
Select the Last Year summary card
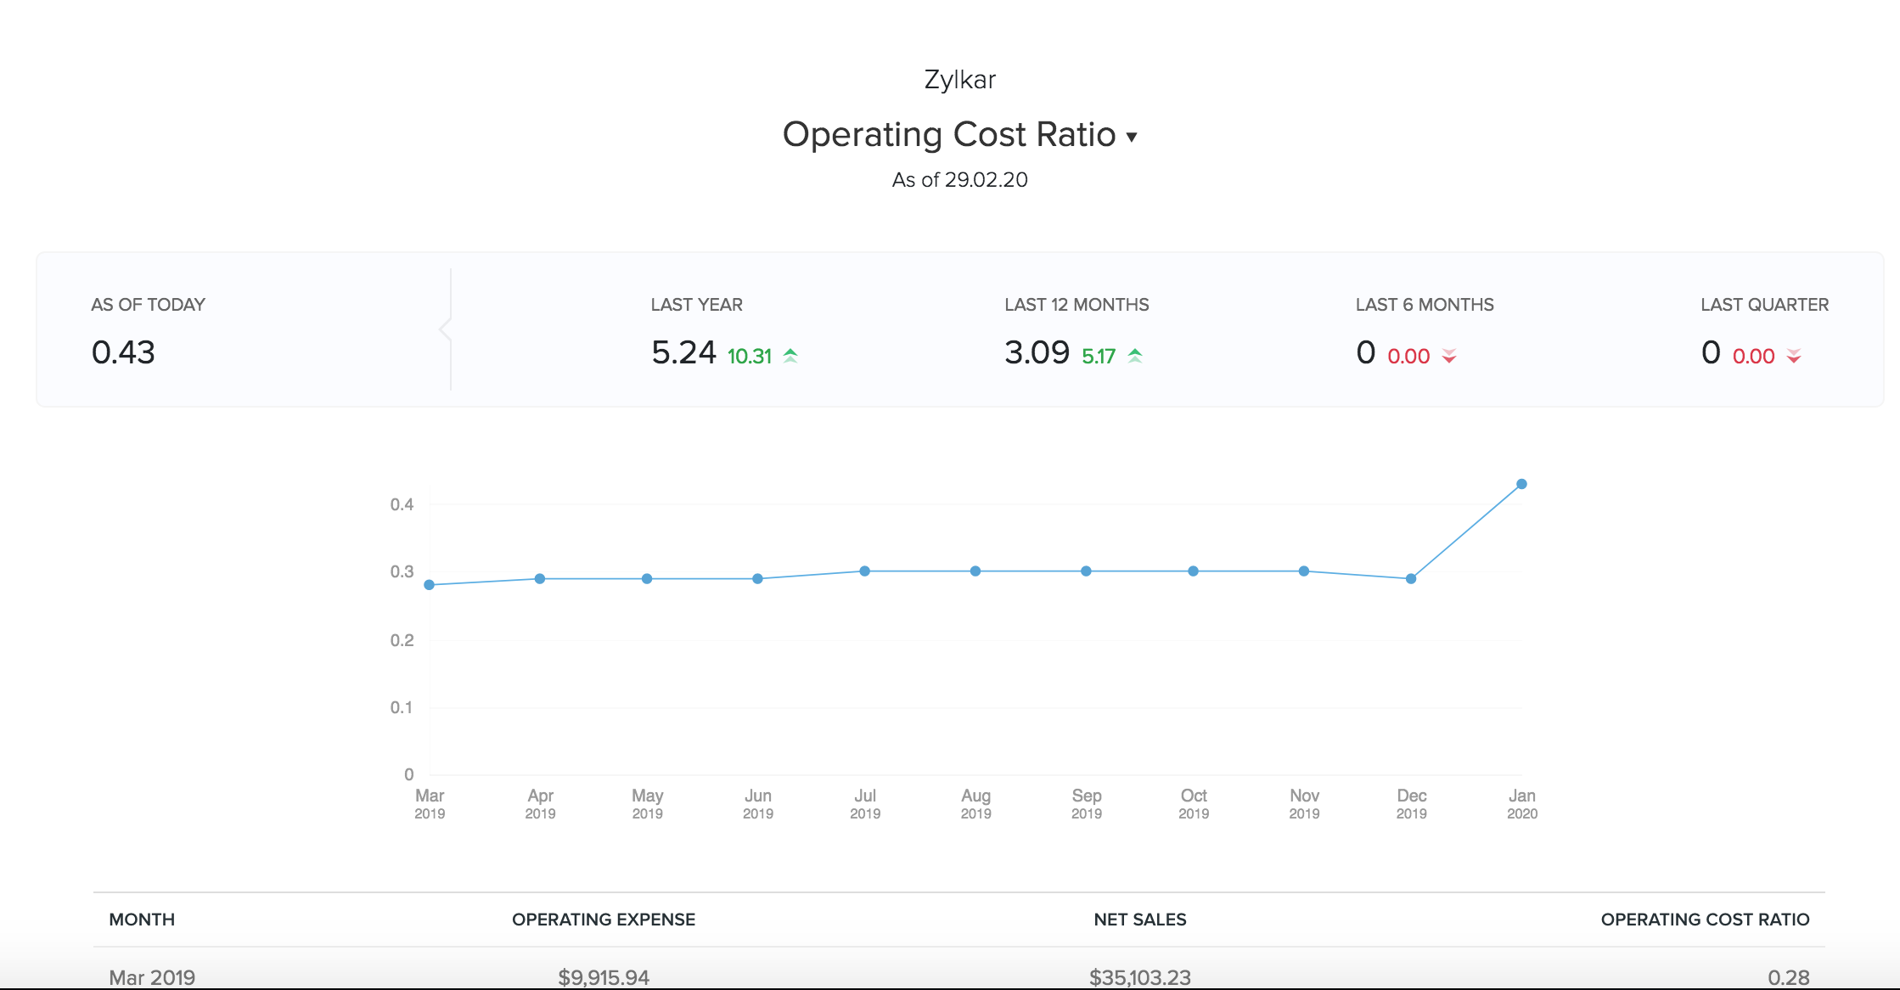[x=724, y=331]
